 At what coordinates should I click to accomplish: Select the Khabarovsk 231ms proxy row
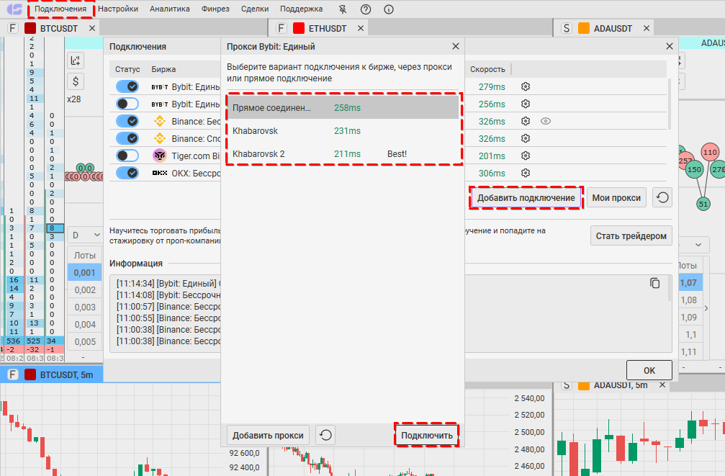click(344, 130)
